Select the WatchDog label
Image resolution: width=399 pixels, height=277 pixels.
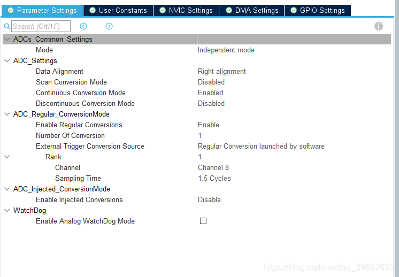tap(29, 210)
